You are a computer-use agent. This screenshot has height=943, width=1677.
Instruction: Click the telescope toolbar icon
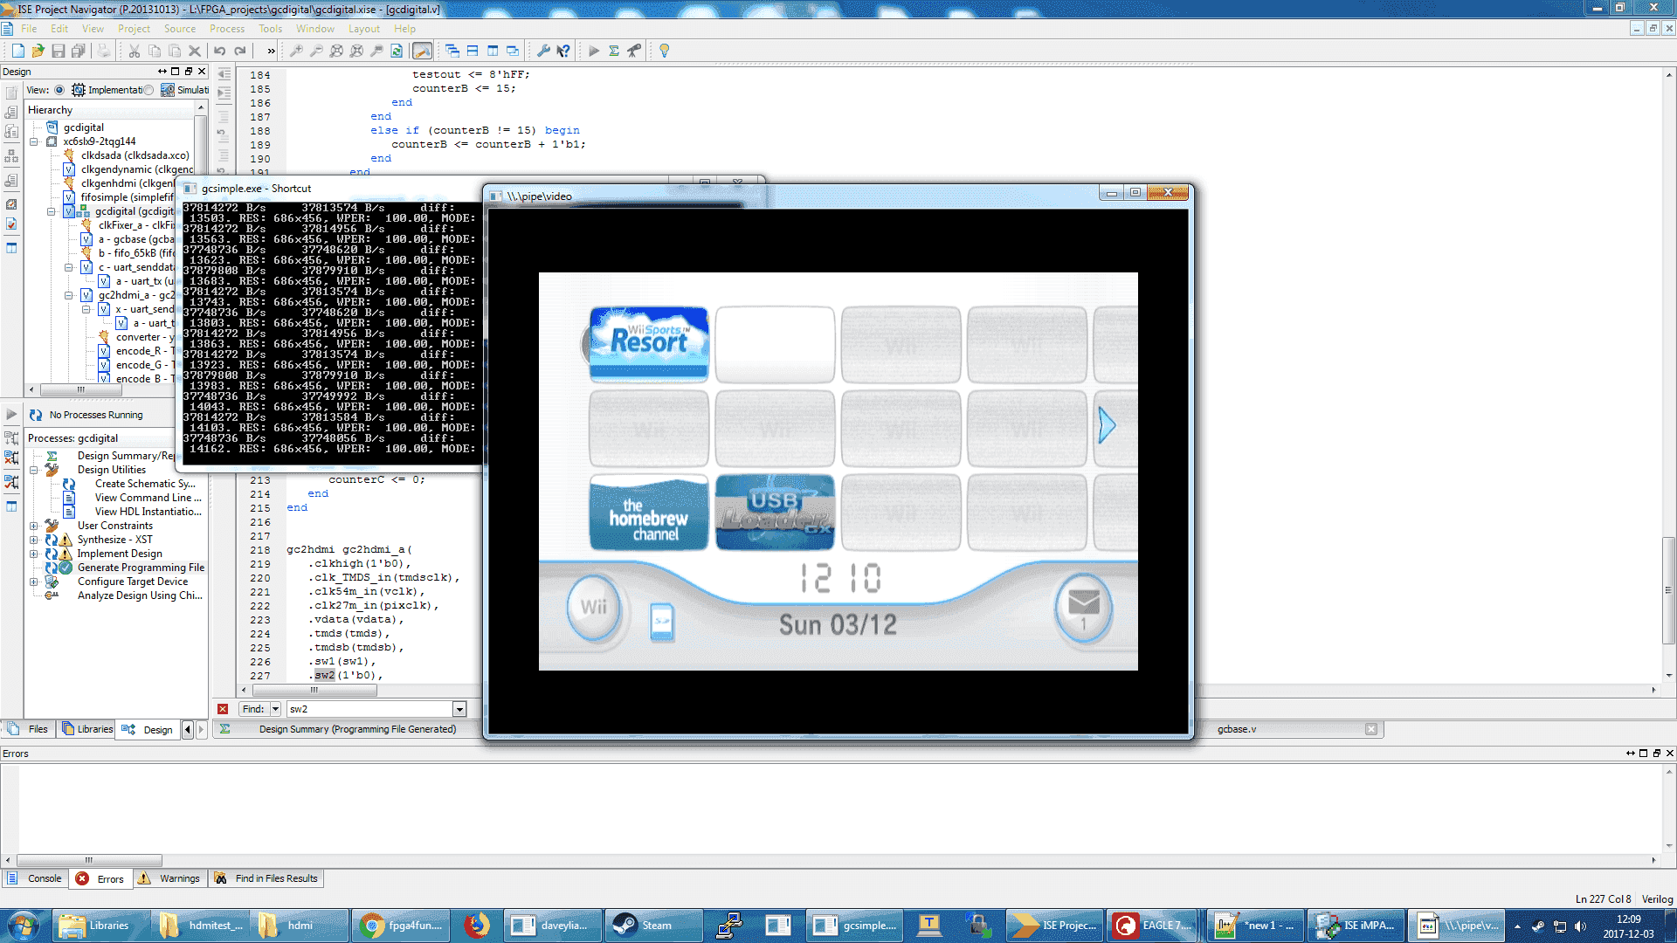634,51
